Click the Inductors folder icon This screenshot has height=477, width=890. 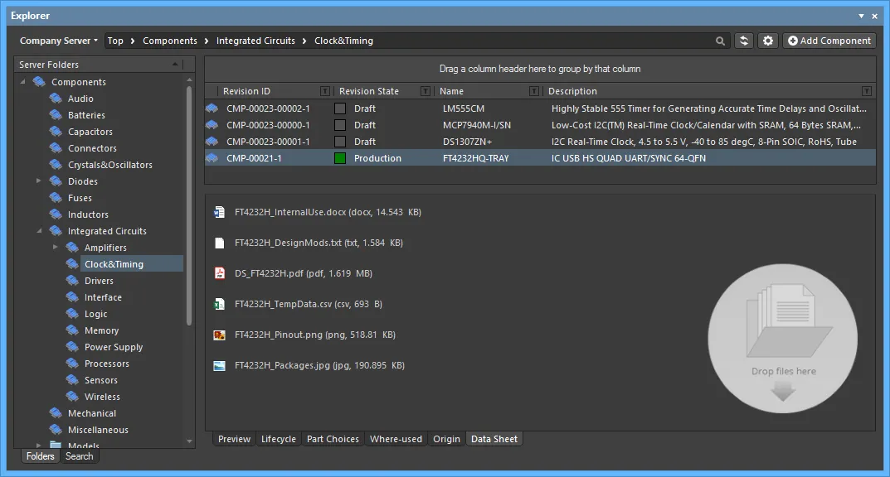pos(56,214)
